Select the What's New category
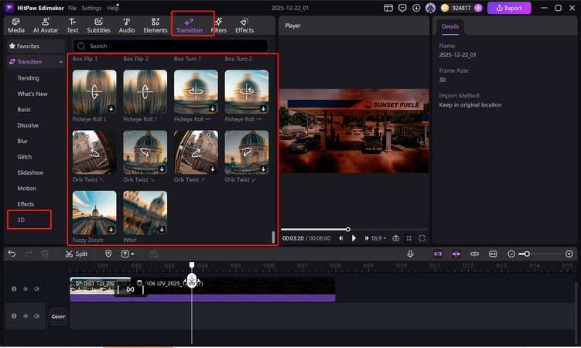581x348 pixels. coord(32,94)
